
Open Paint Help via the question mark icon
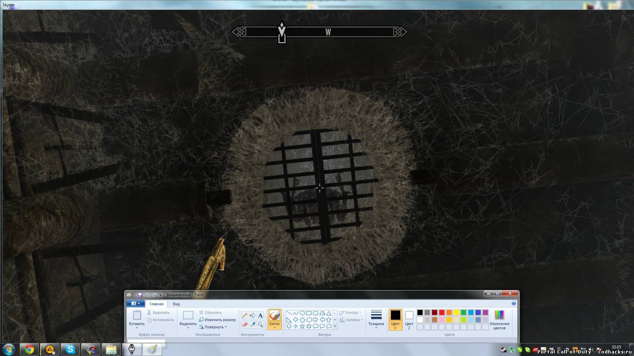[x=514, y=304]
